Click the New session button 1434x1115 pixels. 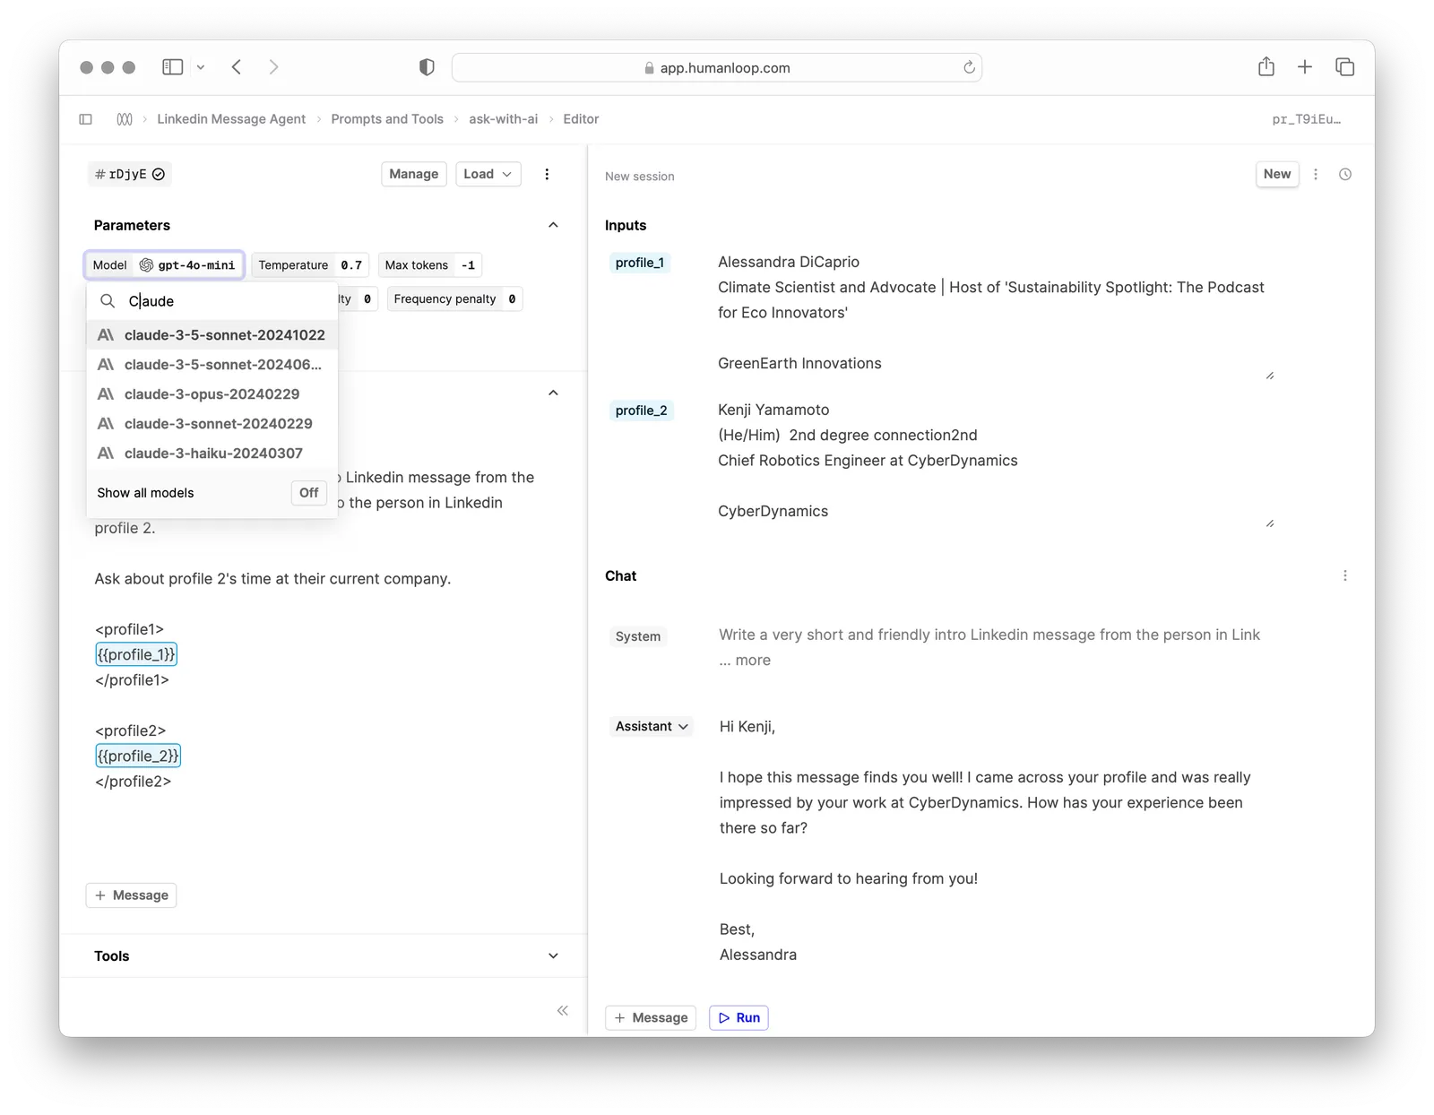[1277, 174]
